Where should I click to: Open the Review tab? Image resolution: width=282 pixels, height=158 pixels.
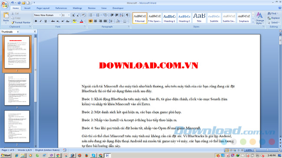[x=92, y=8]
